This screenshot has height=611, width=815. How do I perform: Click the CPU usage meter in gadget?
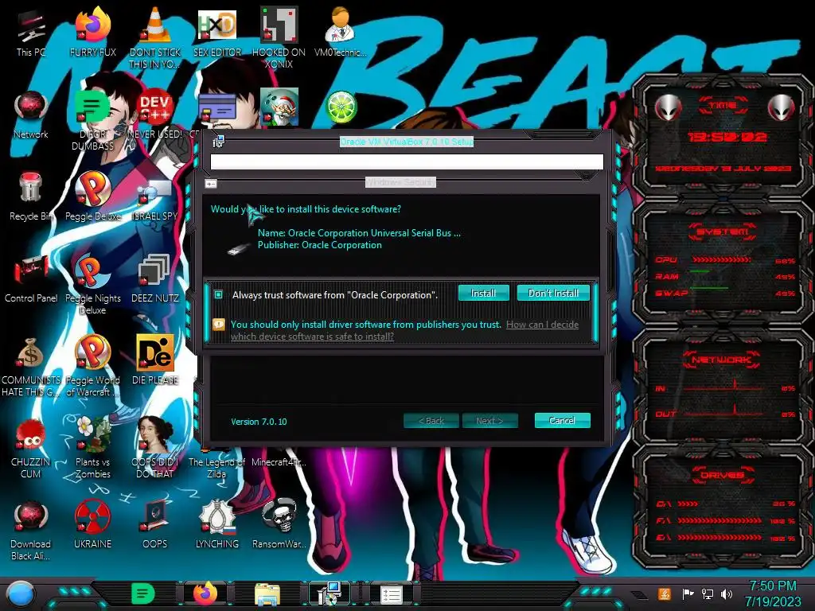pos(721,259)
